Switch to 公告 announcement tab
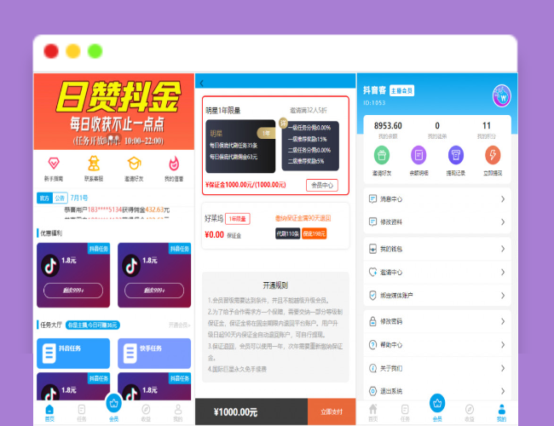Screen dimensions: 554x426 [x=60, y=198]
